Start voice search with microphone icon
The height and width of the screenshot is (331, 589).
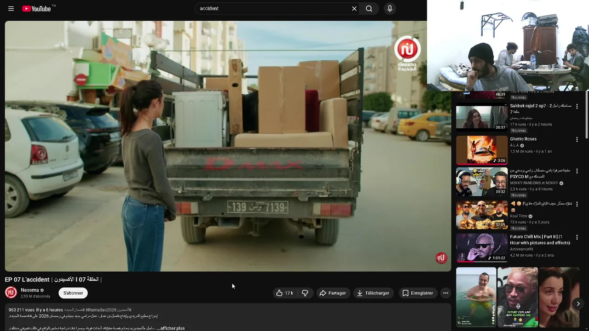[390, 9]
